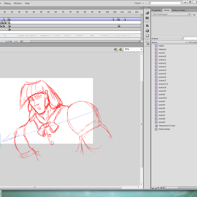Click the Edit Symbols icon above stage
This screenshot has height=197, width=197.
(x=121, y=50)
